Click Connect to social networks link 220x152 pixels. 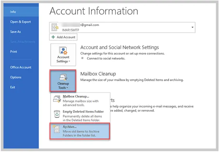(106, 59)
